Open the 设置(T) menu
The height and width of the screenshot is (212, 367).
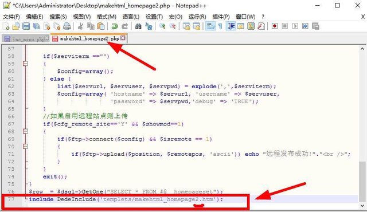[x=154, y=17]
